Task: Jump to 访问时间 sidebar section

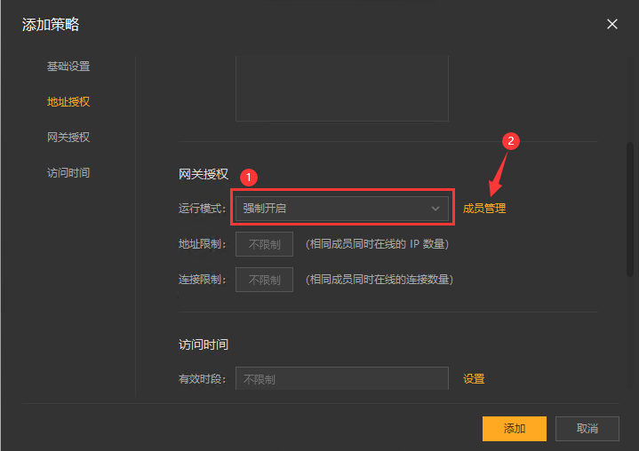Action: click(x=68, y=172)
